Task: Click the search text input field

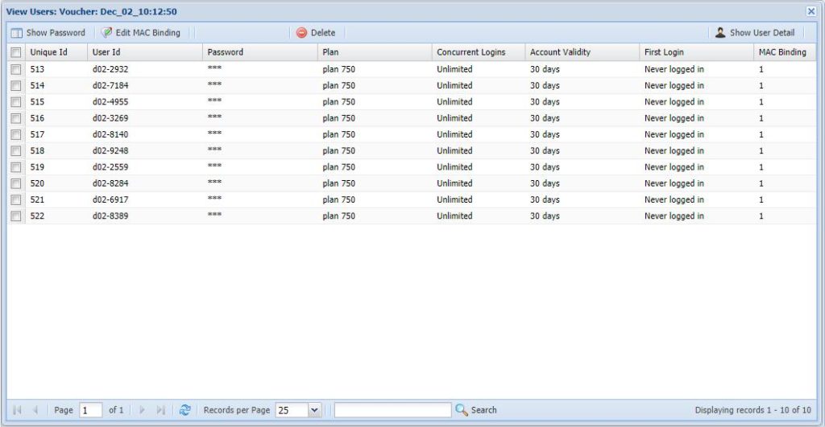Action: pos(392,410)
